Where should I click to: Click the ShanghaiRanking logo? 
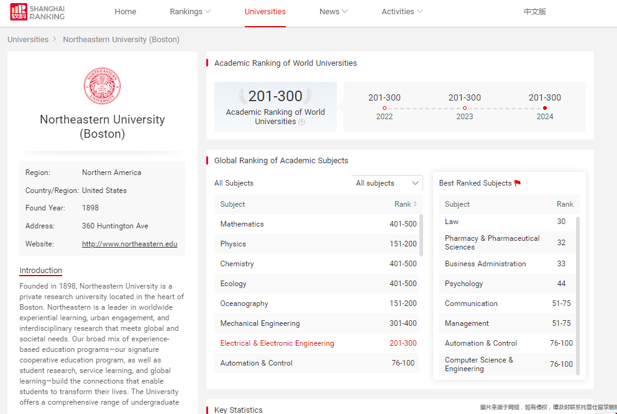pos(37,12)
